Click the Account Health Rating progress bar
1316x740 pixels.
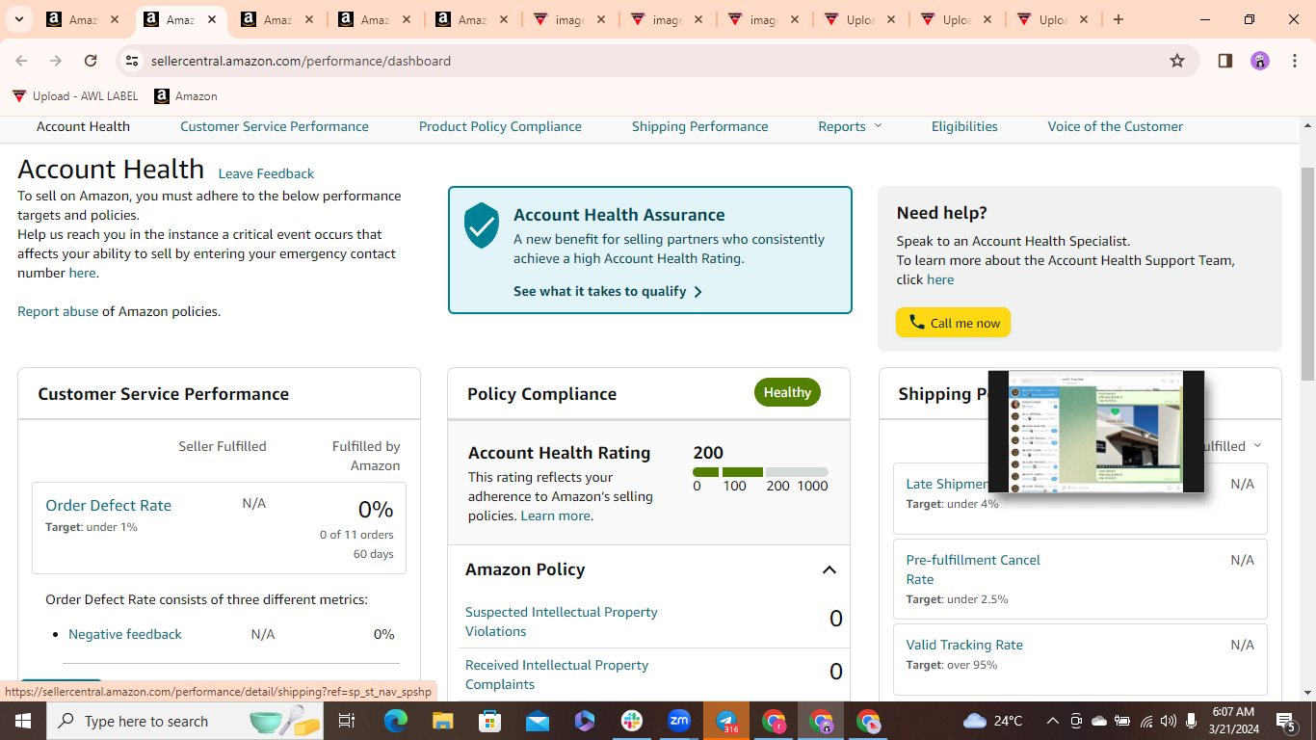click(x=760, y=472)
